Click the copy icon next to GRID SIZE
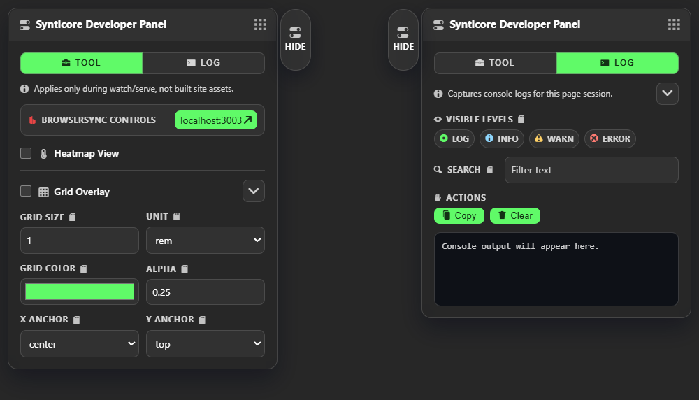Screen dimensions: 699x400 (x=73, y=217)
